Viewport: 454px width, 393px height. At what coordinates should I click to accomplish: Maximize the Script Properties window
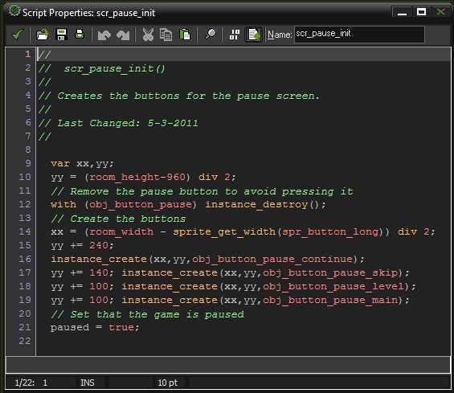coord(421,12)
